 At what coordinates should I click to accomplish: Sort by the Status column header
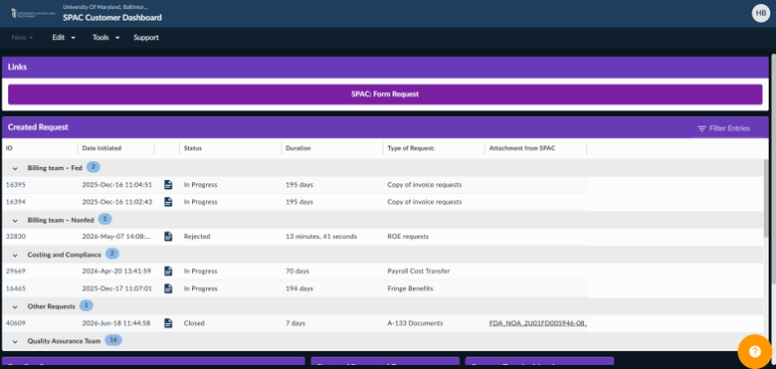coord(193,148)
